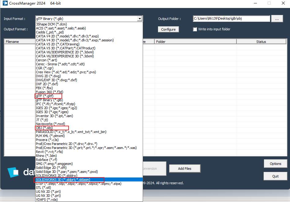Select STL (*.stl) format
Image resolution: width=290 pixels, height=202 pixels.
[x=89, y=188]
